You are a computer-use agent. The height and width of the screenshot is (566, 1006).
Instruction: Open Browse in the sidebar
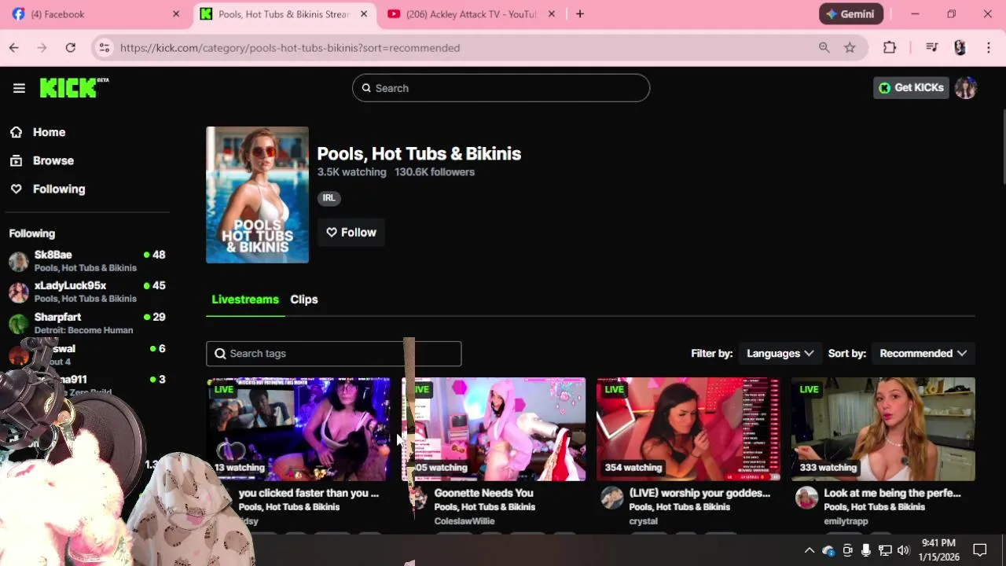[53, 160]
